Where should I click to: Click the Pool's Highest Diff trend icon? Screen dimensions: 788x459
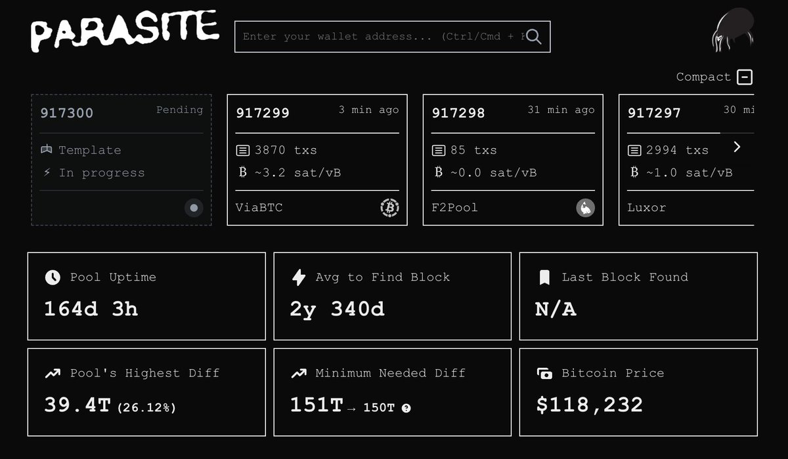tap(53, 373)
